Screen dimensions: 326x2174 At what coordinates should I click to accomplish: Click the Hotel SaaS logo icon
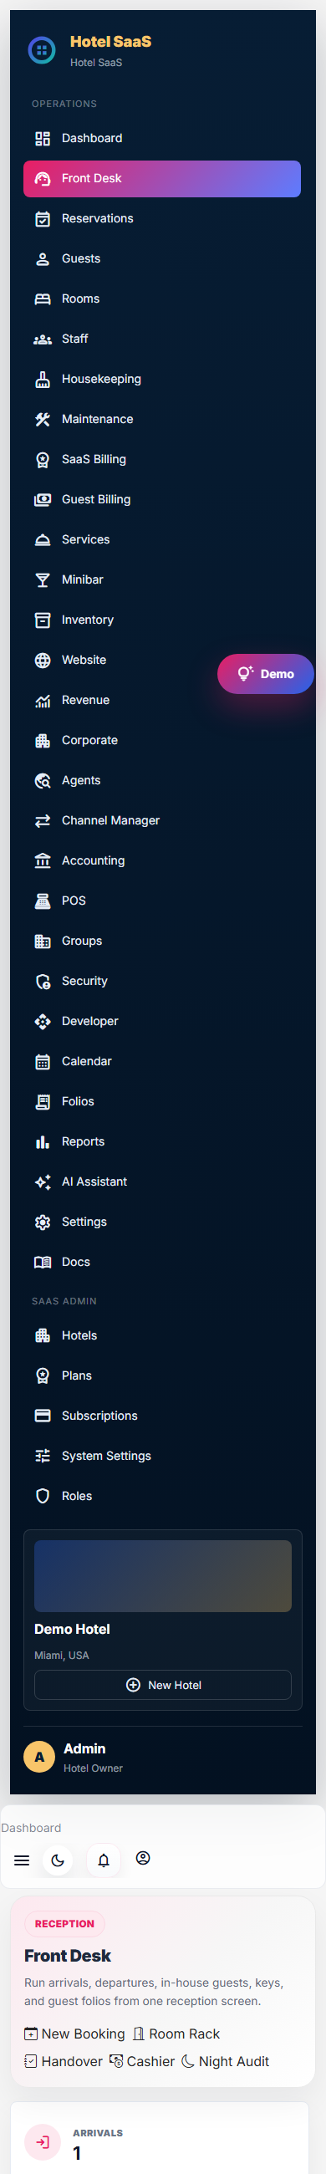tap(42, 51)
